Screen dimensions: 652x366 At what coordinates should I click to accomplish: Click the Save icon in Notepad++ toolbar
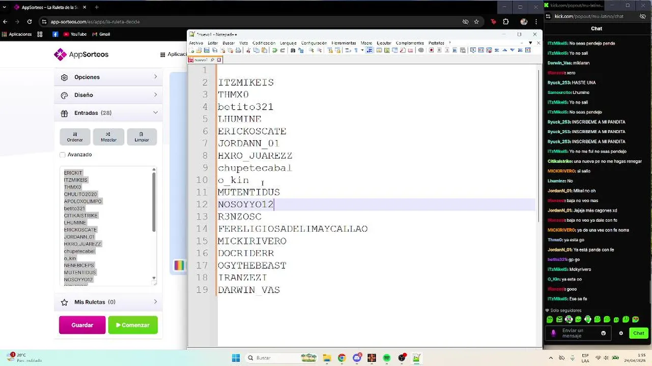pyautogui.click(x=207, y=50)
